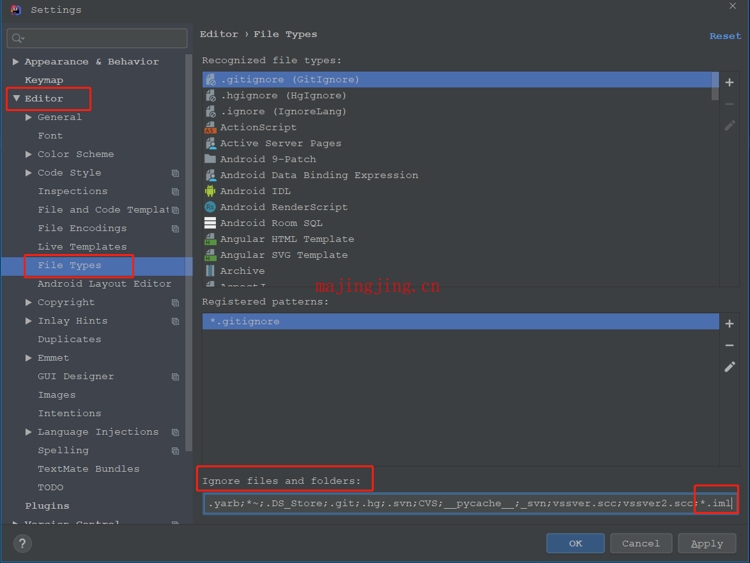Image resolution: width=750 pixels, height=563 pixels.
Task: Expand the Color Scheme arrow
Action: 29,154
